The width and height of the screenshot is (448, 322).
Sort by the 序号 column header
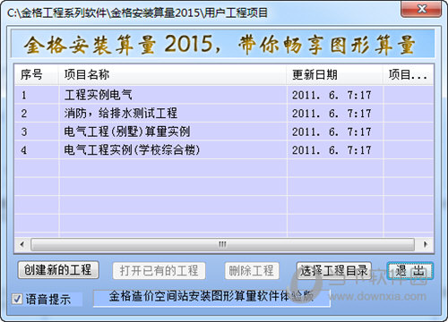pos(37,74)
